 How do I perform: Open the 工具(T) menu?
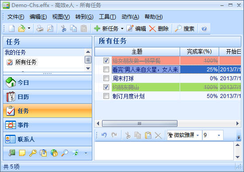coord(107,17)
